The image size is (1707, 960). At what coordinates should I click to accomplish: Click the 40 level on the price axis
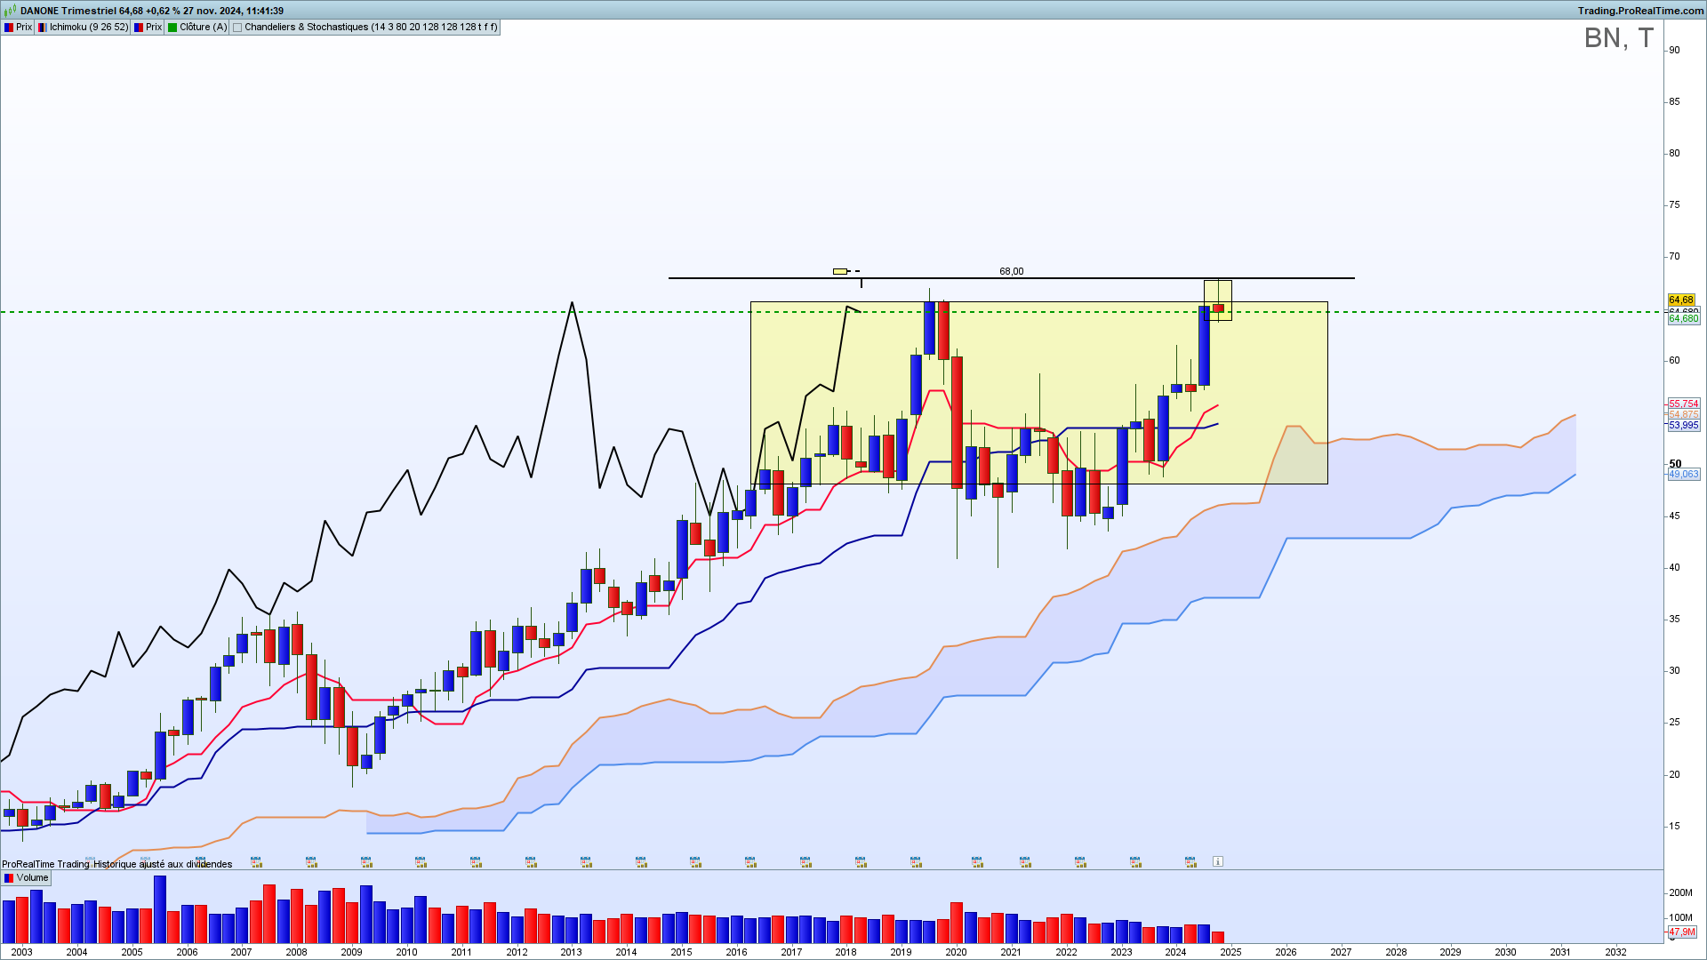[x=1675, y=568]
